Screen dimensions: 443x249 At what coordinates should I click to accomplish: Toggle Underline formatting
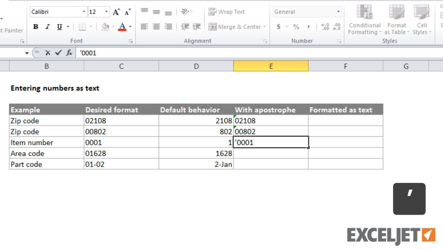[x=60, y=27]
